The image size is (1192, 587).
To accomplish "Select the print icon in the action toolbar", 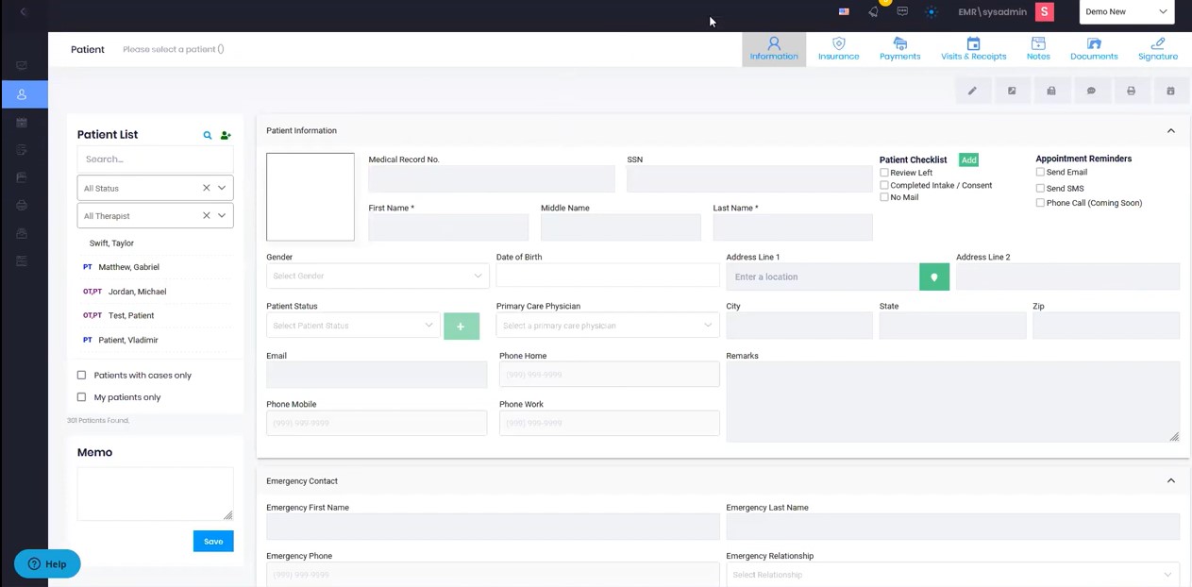I will (x=1131, y=90).
